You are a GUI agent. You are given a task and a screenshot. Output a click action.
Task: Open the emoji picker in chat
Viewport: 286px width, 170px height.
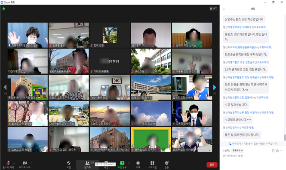pos(277,151)
